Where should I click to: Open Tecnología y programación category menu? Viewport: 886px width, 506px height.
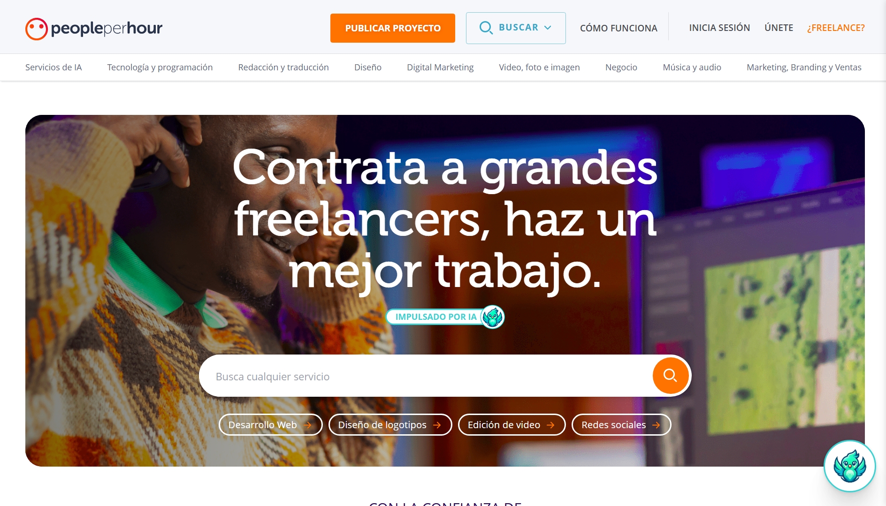click(160, 67)
